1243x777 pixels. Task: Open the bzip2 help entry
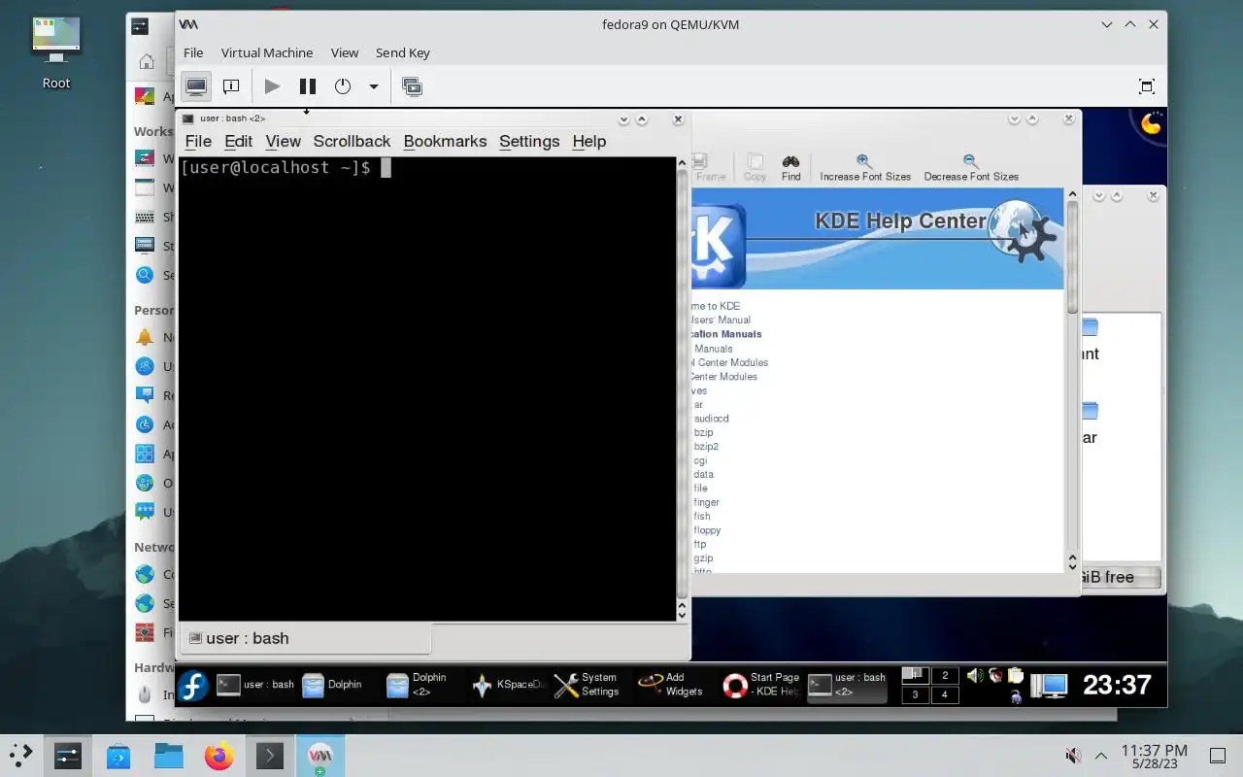click(x=706, y=447)
